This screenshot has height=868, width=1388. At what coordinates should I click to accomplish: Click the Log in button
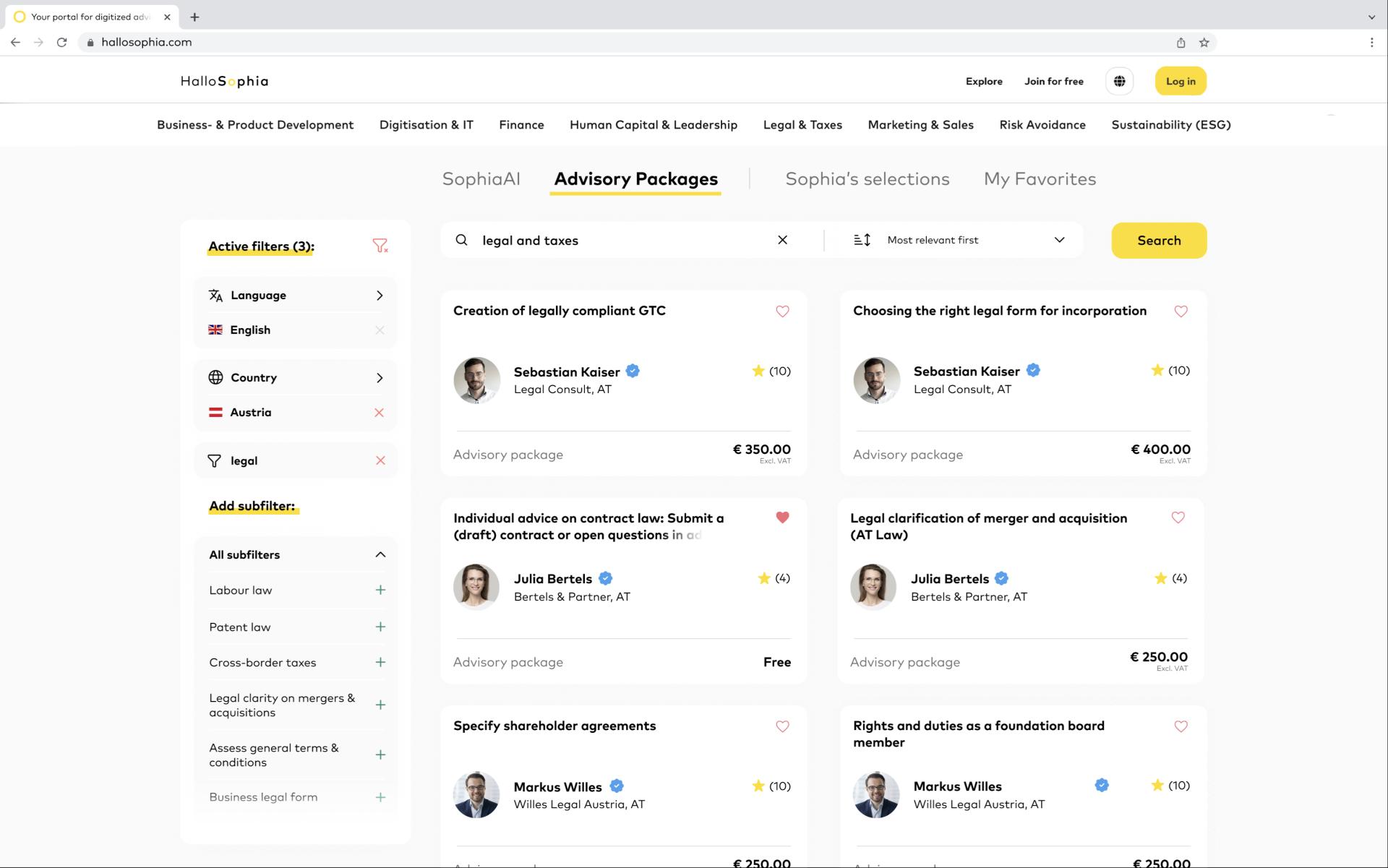[1180, 81]
